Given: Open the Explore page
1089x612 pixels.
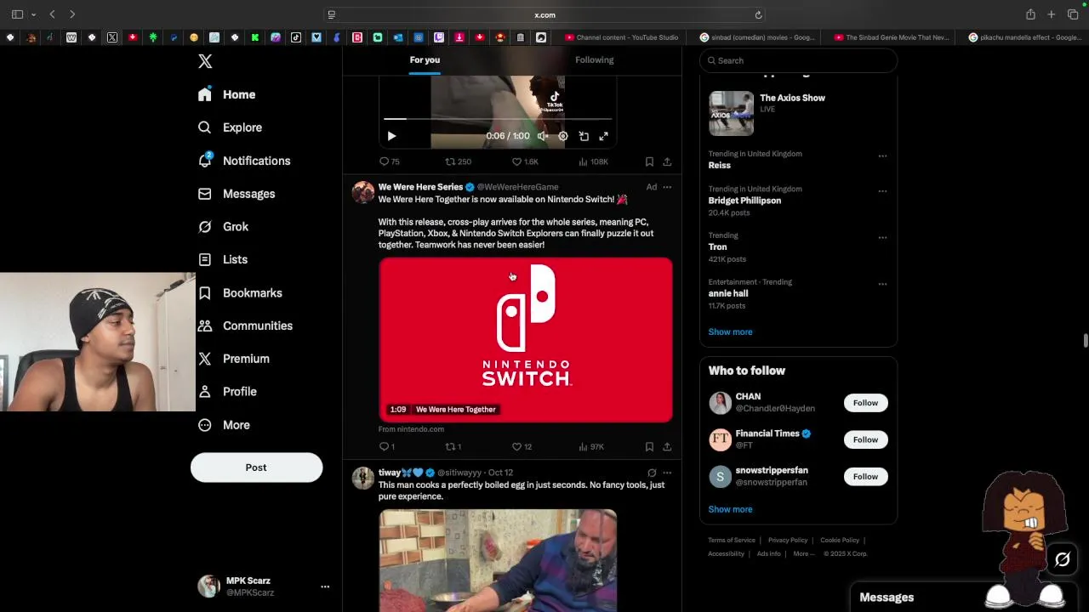Looking at the screenshot, I should (230, 127).
